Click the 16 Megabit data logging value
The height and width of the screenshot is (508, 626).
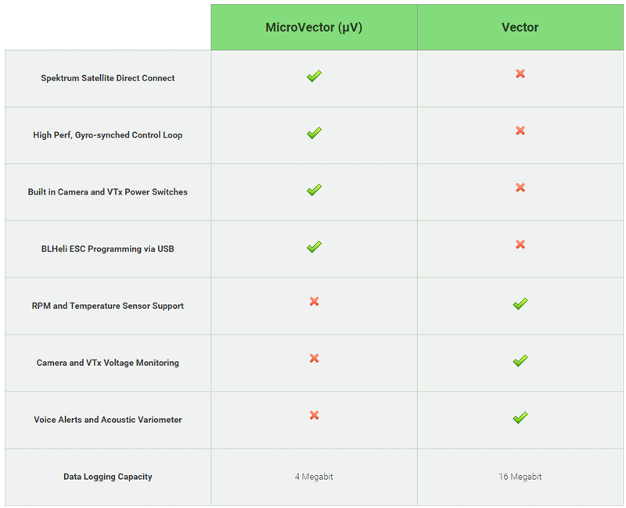click(x=520, y=477)
